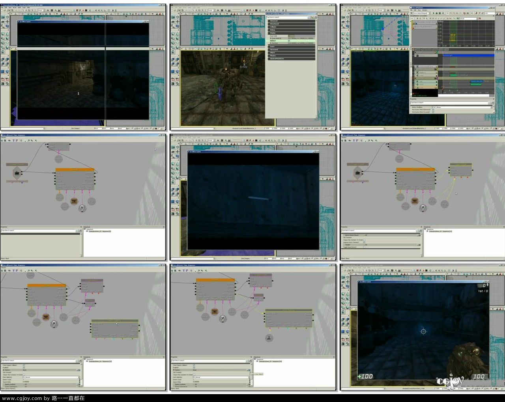Expand the Debug category in SkeletalMeshActor Properties
Viewport: 505px width, 402px height.
(x=292, y=30)
